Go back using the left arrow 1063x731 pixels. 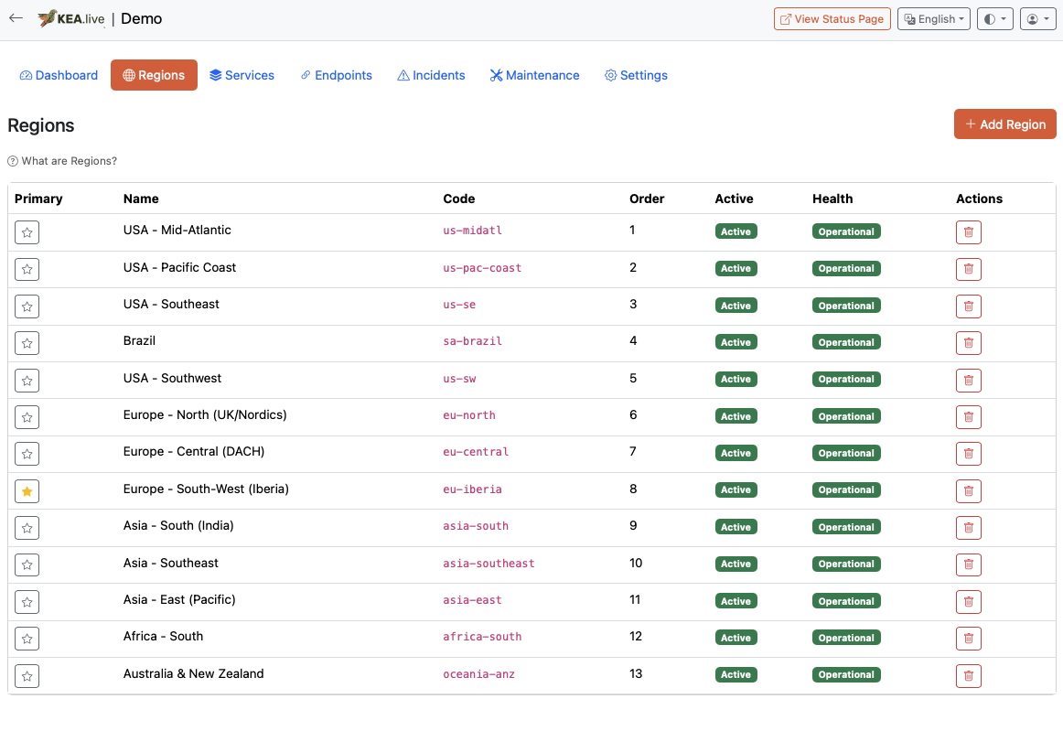pyautogui.click(x=16, y=18)
